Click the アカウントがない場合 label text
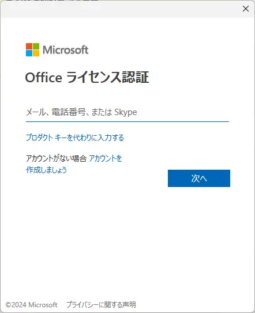Image resolution: width=255 pixels, height=313 pixels. point(56,158)
